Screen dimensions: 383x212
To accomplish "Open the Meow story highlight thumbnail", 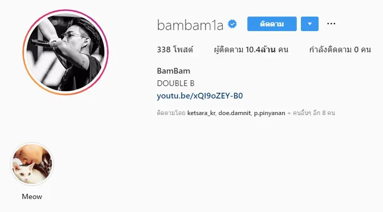I will pos(32,164).
